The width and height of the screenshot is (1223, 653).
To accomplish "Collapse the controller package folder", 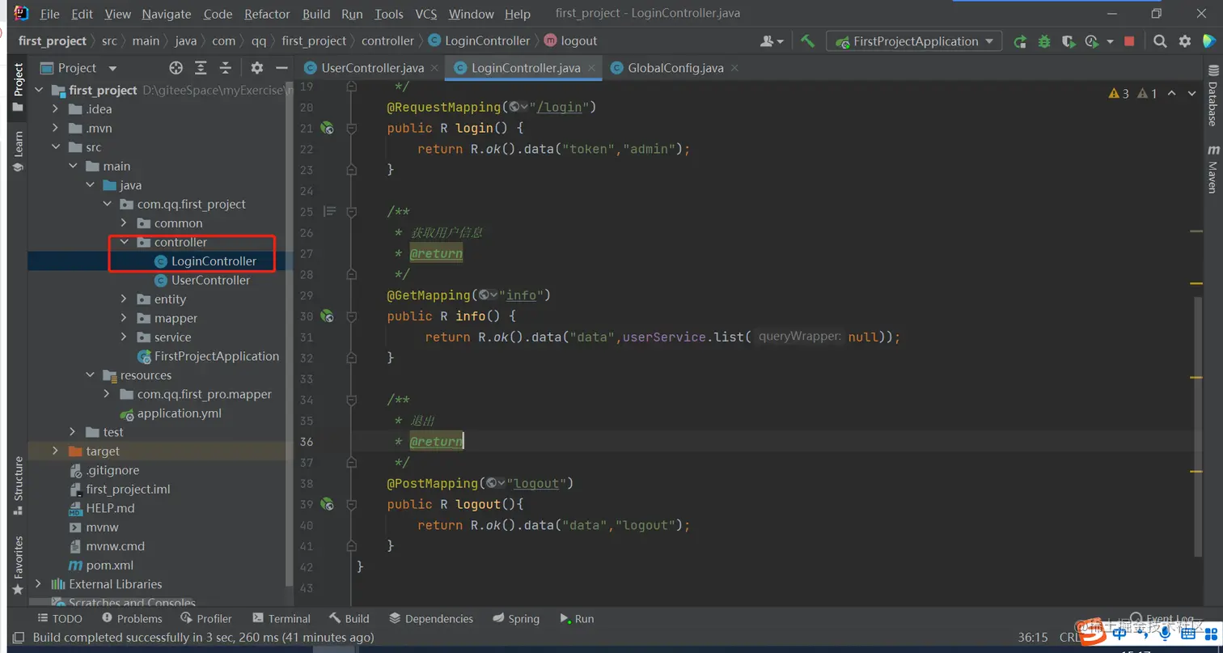I will point(124,242).
